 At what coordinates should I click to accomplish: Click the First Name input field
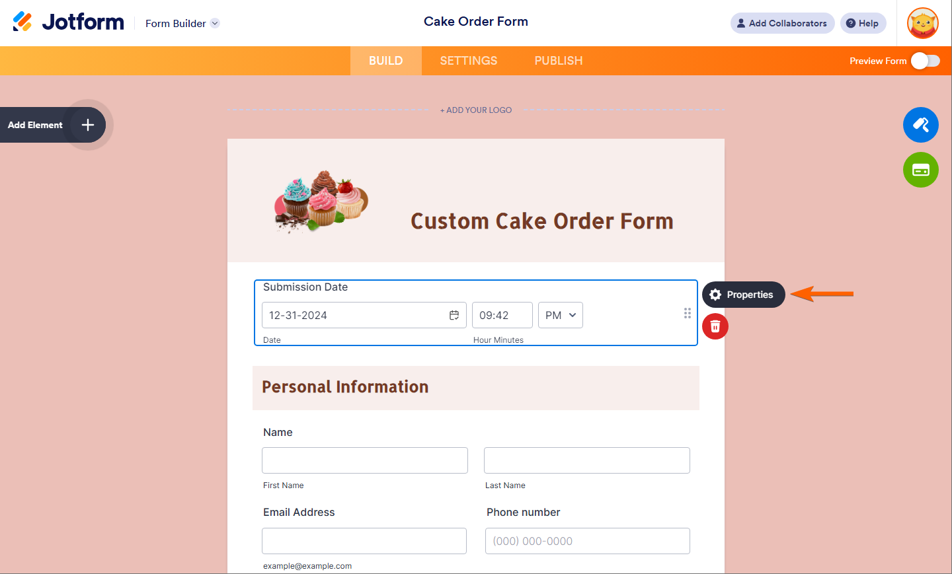[365, 460]
